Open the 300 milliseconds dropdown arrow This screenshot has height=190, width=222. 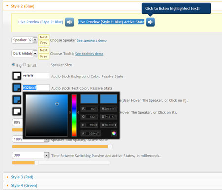tap(46, 155)
